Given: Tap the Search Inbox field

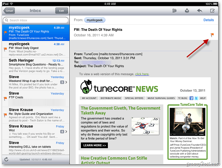Looking at the screenshot, I should pyautogui.click(x=36, y=20).
